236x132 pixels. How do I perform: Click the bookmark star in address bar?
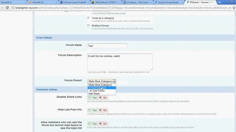click(234, 8)
